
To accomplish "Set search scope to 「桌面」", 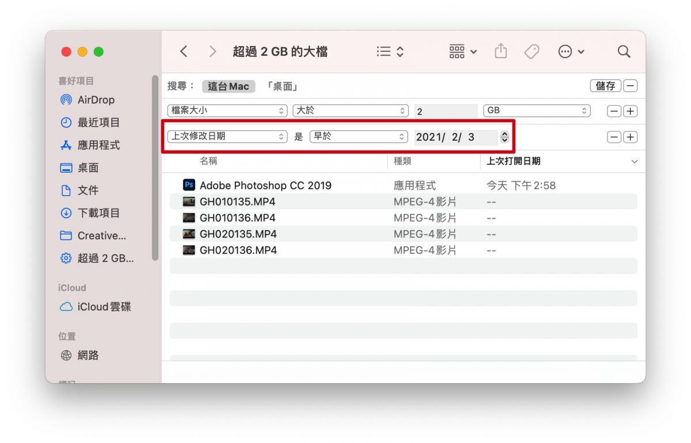I will (282, 86).
